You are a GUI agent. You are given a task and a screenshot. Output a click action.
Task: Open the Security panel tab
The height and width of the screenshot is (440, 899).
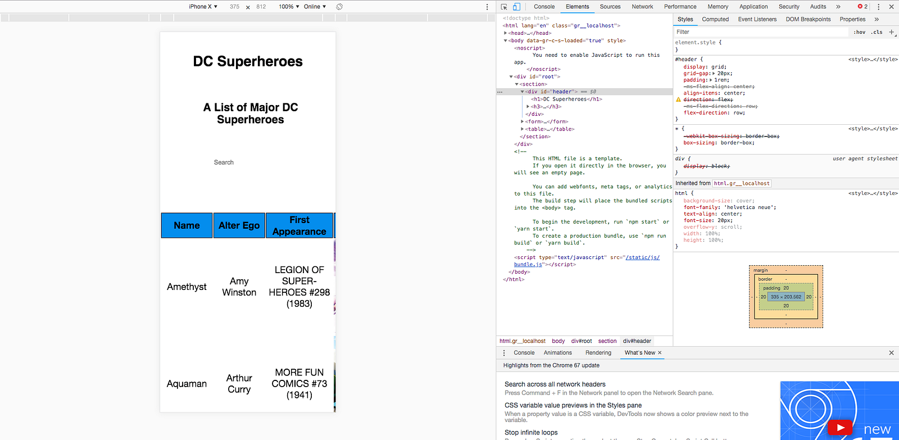[x=789, y=7]
